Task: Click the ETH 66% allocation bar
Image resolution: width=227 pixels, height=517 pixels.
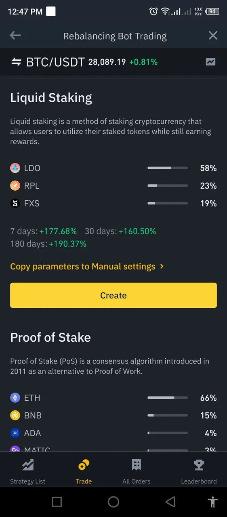Action: (x=168, y=398)
